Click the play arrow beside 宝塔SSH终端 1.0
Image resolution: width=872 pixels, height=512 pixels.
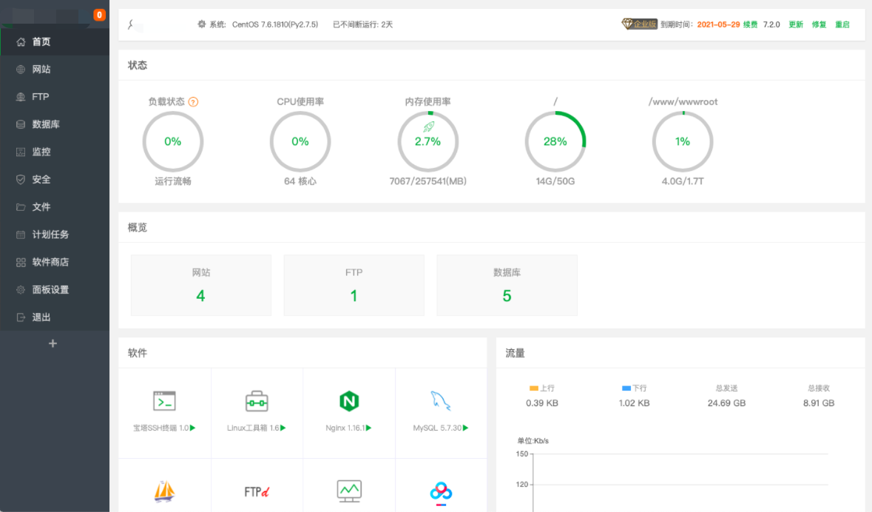(193, 428)
